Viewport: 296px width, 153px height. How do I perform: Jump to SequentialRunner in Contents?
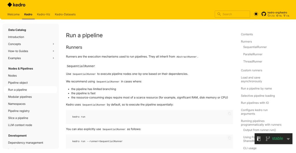255,47
